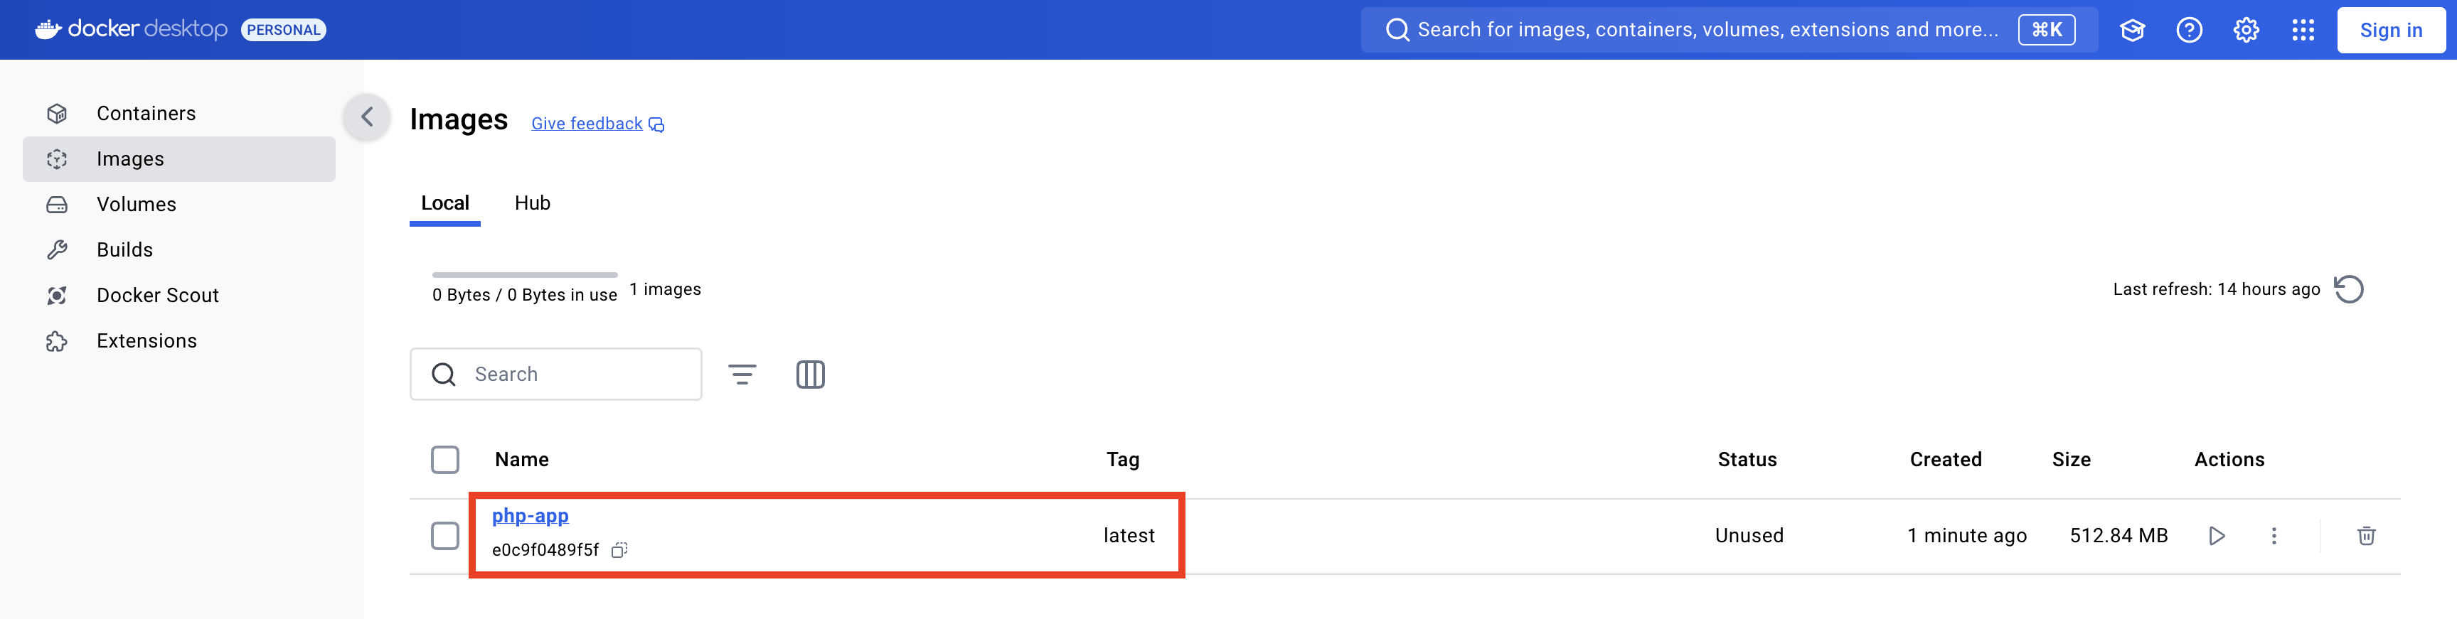The width and height of the screenshot is (2457, 619).
Task: Focus the images Search field
Action: click(572, 375)
